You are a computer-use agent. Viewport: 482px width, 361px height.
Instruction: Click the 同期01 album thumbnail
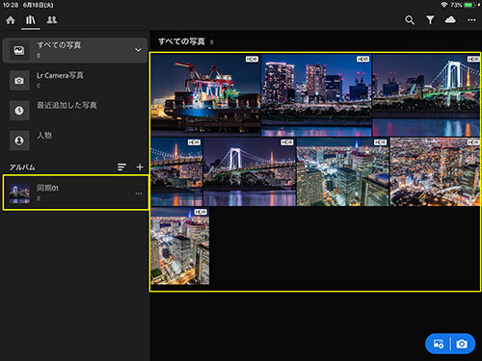(19, 193)
